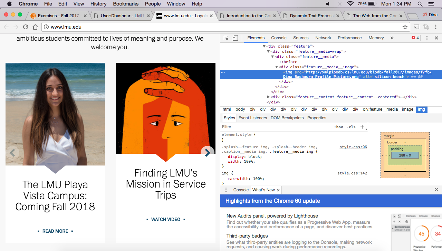Show more DevTools tabs chevron
This screenshot has height=251, width=442.
(x=392, y=38)
